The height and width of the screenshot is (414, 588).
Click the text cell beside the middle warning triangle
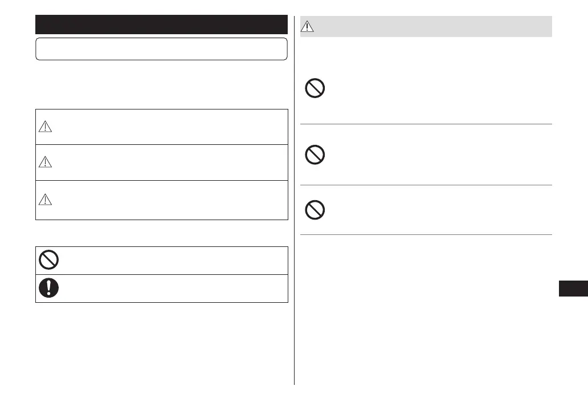point(171,163)
